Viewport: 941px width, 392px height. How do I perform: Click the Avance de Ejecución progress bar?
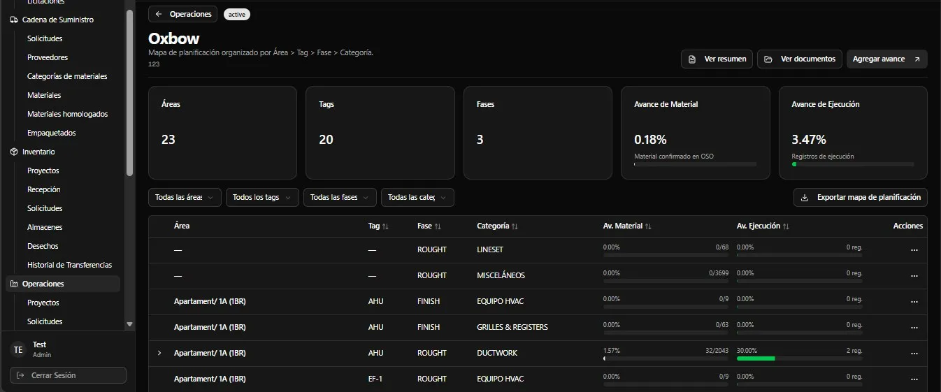853,164
